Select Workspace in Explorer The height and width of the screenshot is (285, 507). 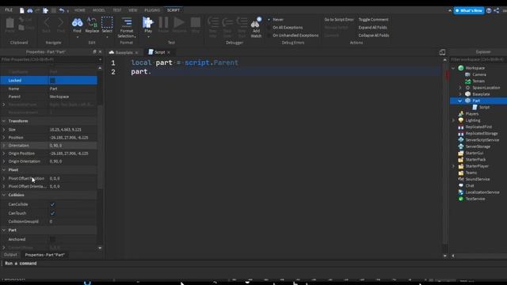coord(475,68)
